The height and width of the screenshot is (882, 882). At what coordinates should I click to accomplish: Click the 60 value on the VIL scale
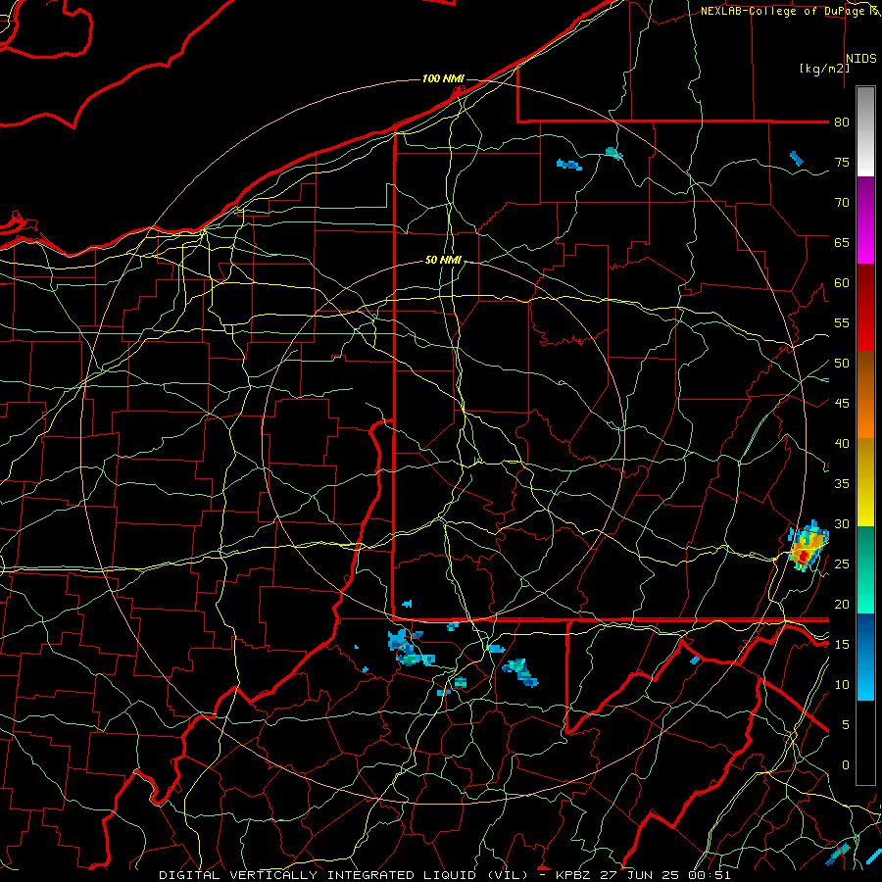(x=842, y=283)
